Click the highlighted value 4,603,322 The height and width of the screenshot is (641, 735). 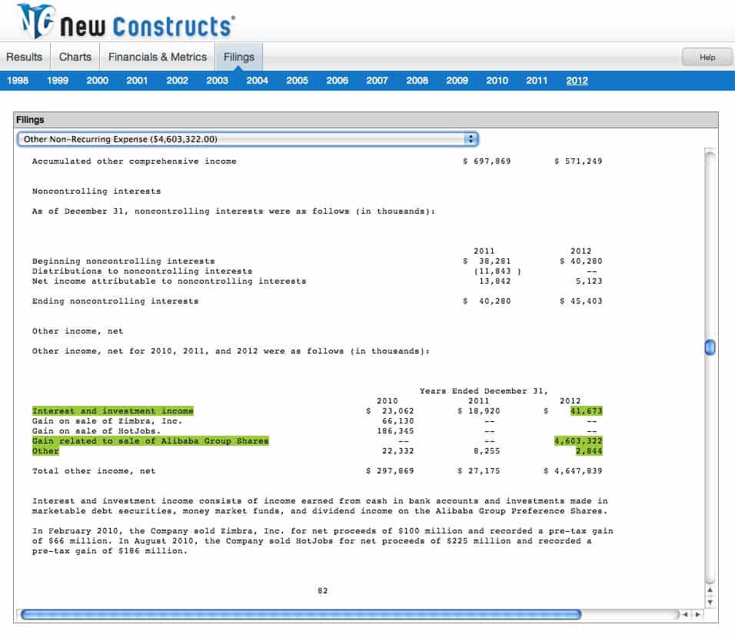[x=578, y=441]
